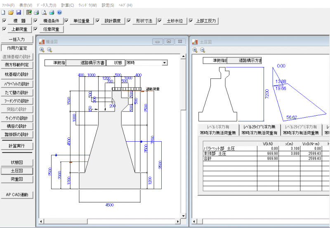Click the down scroll arrow in 構造図 window
The image size is (330, 228).
tap(183, 216)
